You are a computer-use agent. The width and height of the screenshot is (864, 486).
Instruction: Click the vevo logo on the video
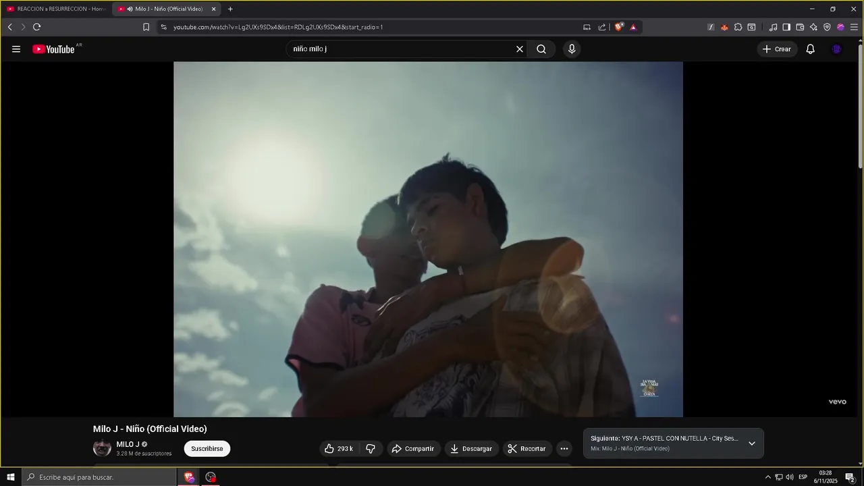tap(838, 402)
